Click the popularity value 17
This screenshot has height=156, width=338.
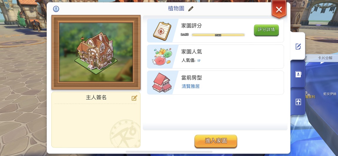click(x=199, y=61)
